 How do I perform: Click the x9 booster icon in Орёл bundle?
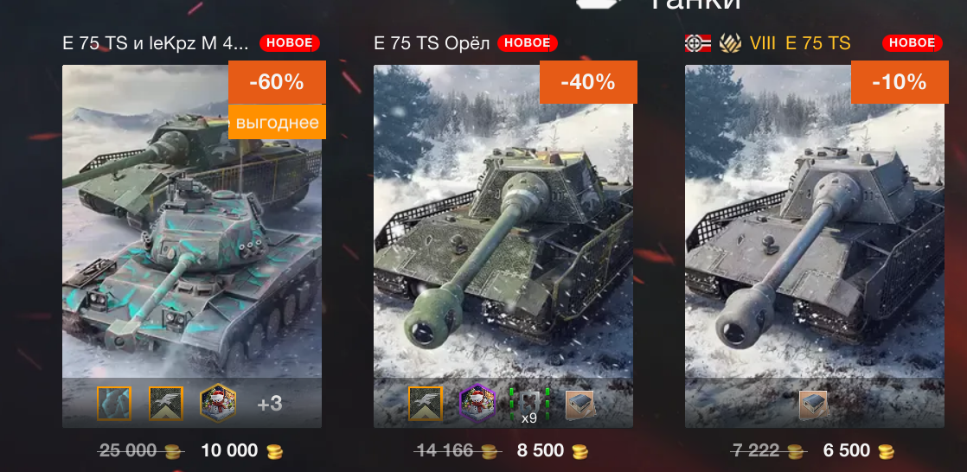pos(529,405)
